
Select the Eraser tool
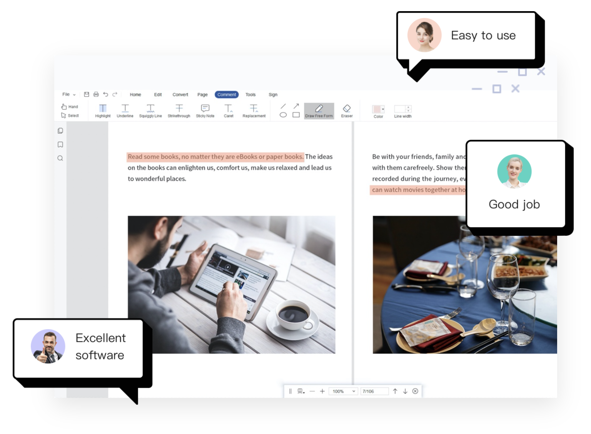(347, 111)
